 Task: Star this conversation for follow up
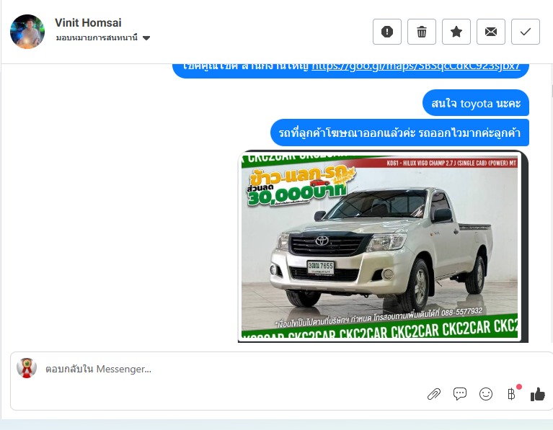456,32
